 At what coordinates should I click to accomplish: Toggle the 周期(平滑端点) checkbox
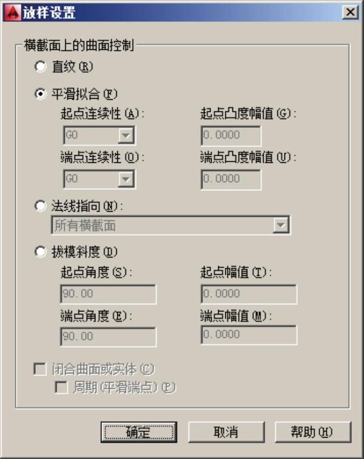(x=61, y=388)
